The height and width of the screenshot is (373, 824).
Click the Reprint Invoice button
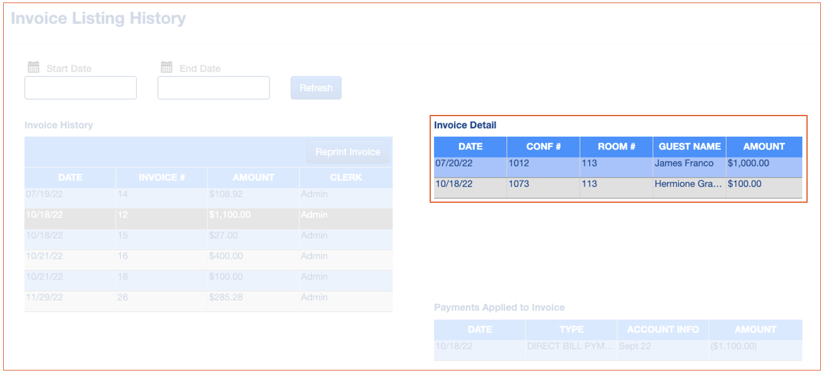[x=347, y=152]
